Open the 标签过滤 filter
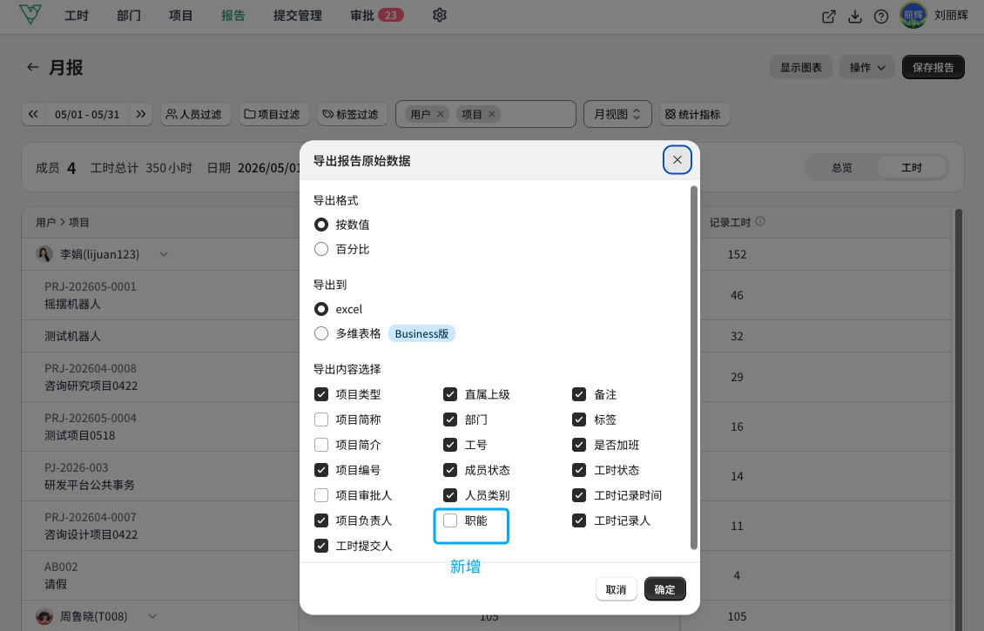This screenshot has height=631, width=984. [352, 114]
